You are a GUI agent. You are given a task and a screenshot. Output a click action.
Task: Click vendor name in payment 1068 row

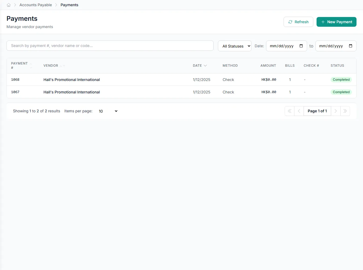(x=72, y=80)
